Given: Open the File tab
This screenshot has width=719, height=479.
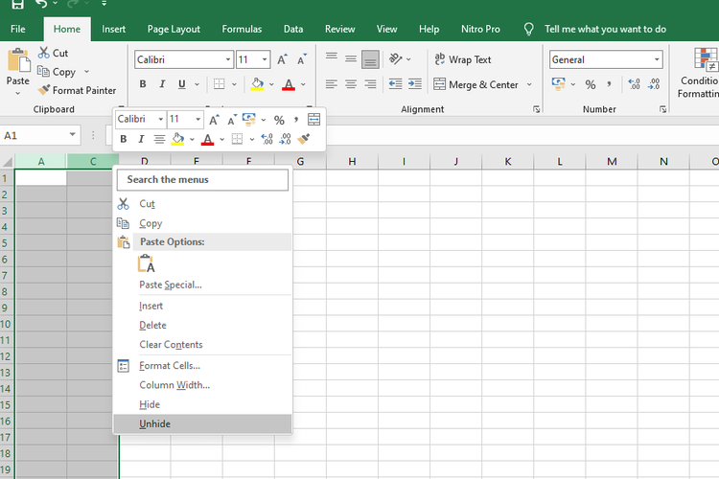Looking at the screenshot, I should 18,30.
